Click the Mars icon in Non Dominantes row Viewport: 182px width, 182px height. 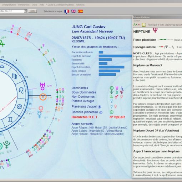coord(117,97)
